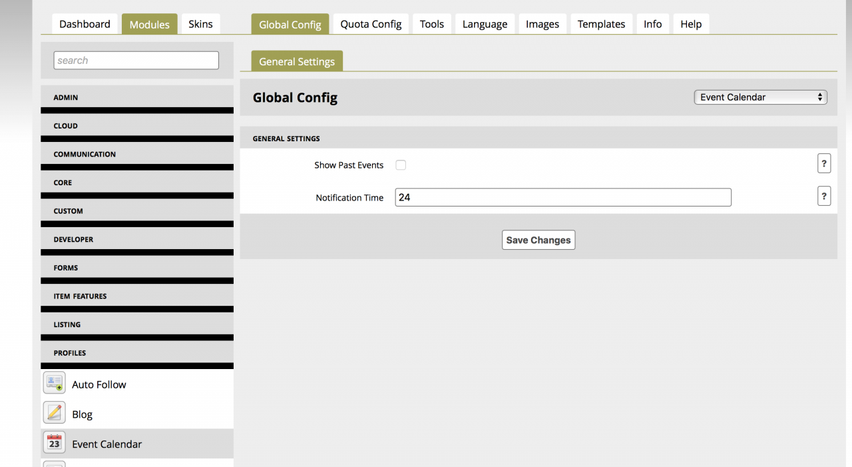The height and width of the screenshot is (467, 852).
Task: Click the Event Calendar icon
Action: click(55, 442)
